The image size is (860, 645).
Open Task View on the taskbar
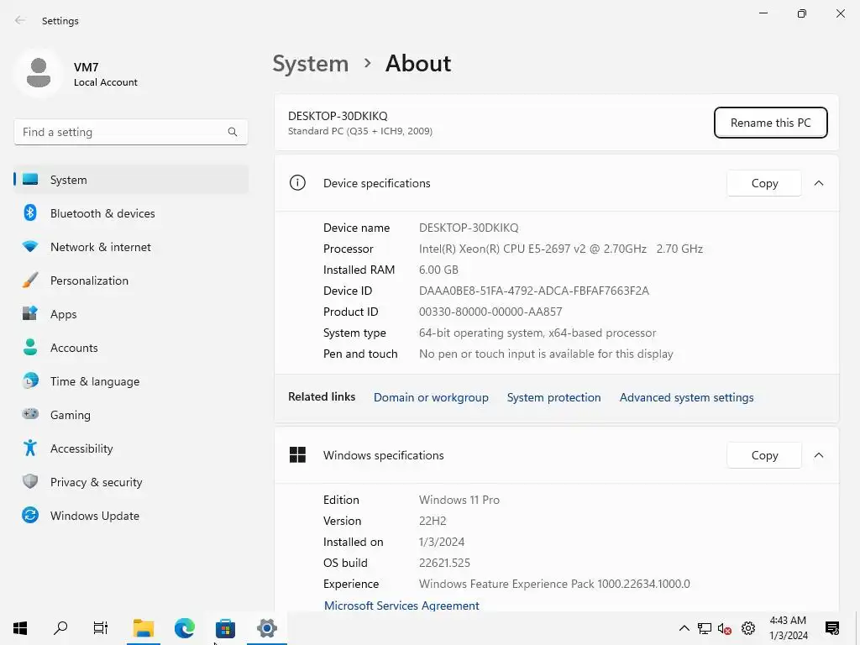click(x=101, y=628)
